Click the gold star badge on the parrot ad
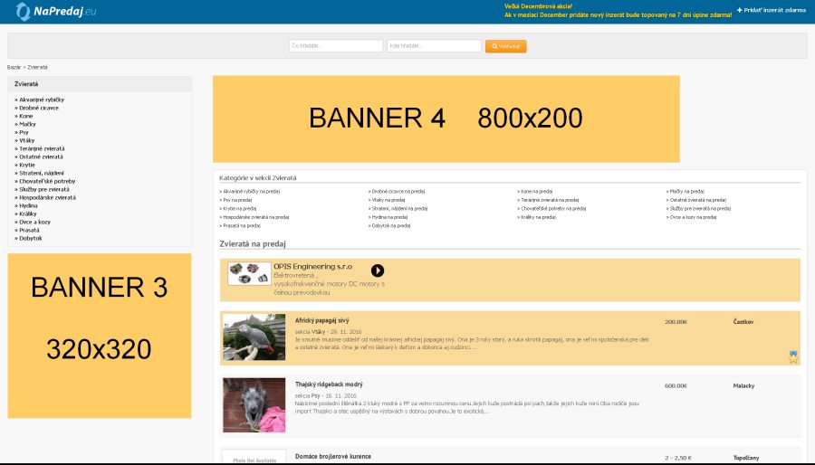The height and width of the screenshot is (465, 815). click(793, 357)
